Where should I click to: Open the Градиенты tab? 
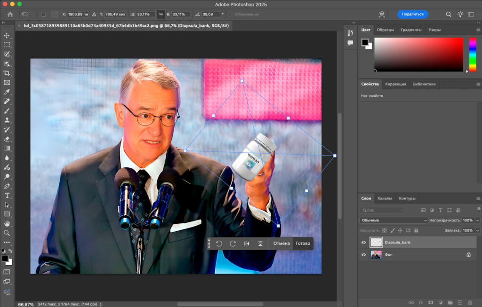(411, 30)
